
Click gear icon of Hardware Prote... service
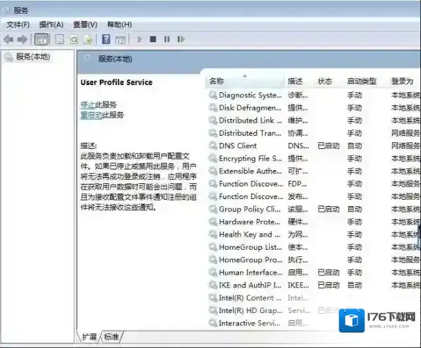click(x=213, y=221)
